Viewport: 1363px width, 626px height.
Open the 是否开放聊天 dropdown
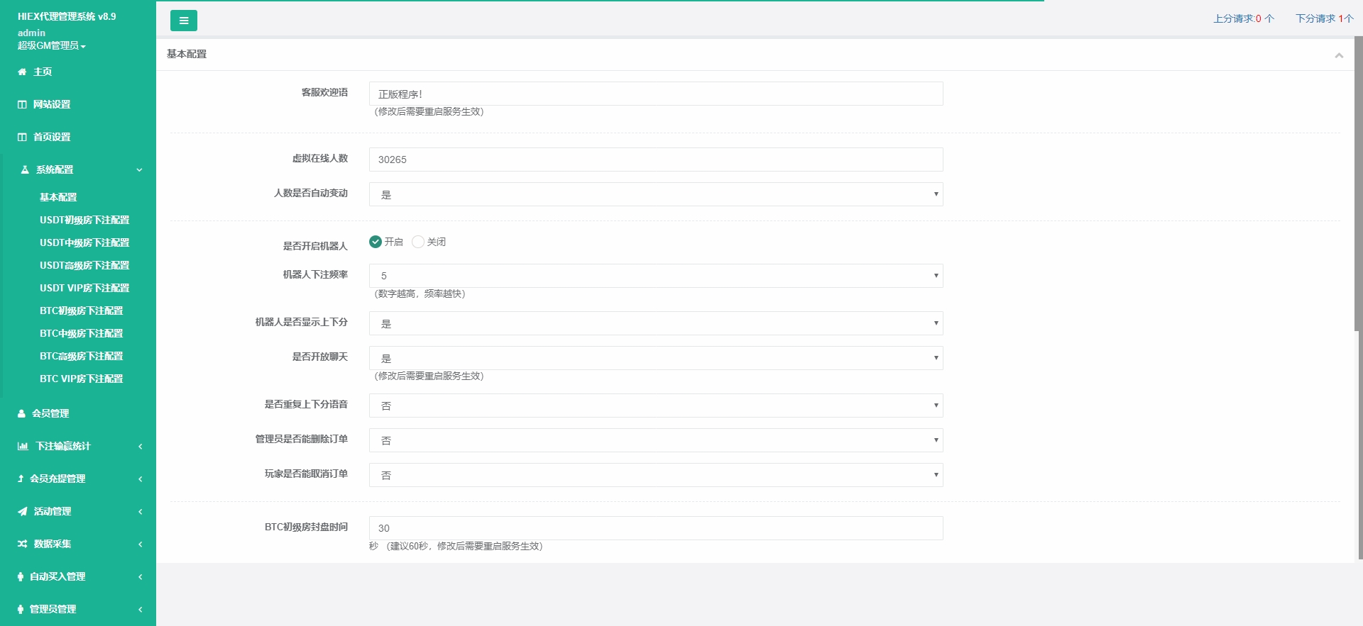(655, 358)
